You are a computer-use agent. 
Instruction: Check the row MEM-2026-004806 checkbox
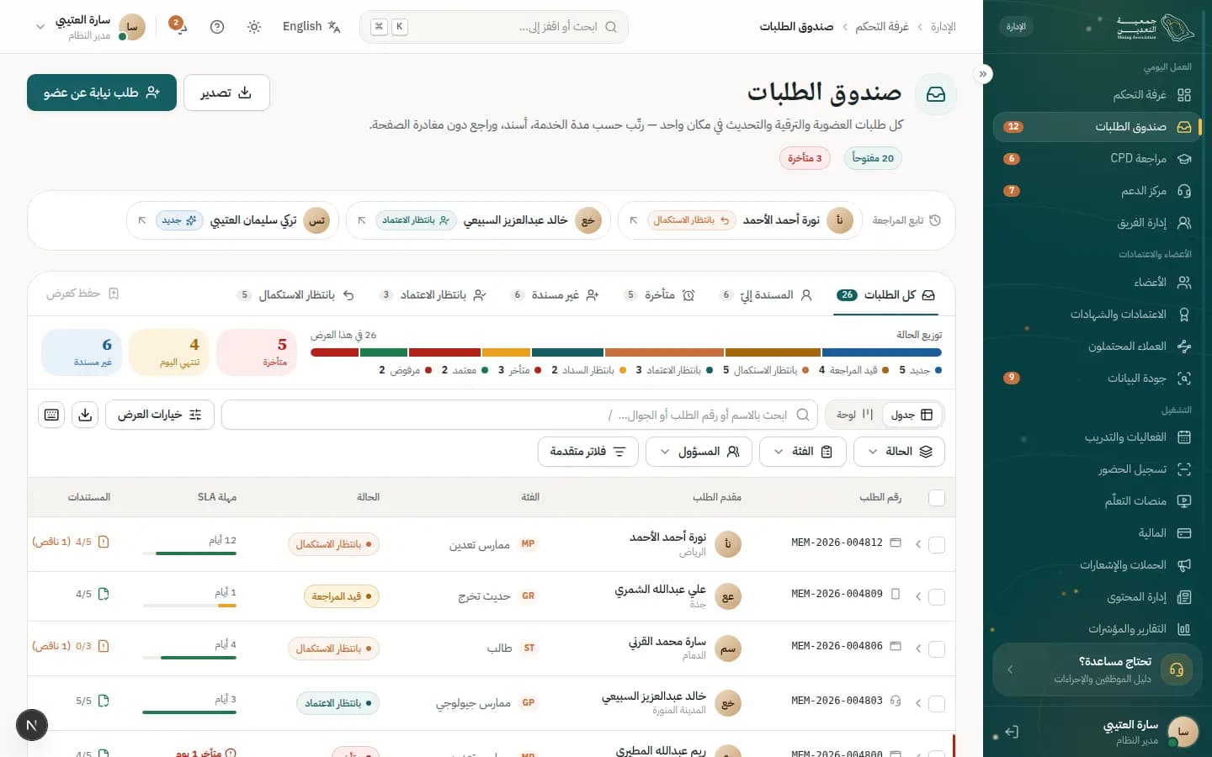(937, 649)
